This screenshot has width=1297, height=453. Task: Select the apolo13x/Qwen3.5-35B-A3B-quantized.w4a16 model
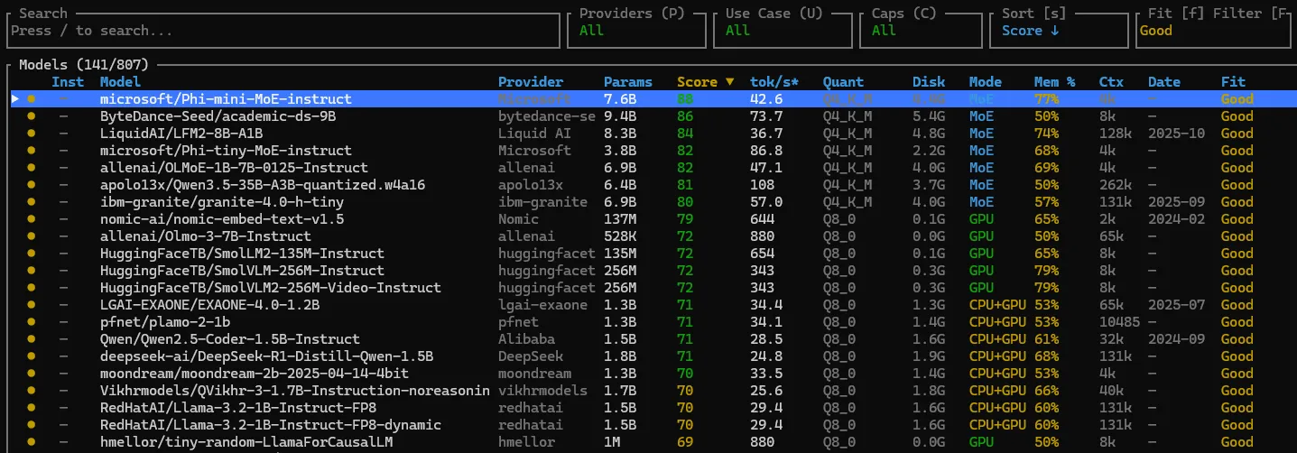[x=263, y=185]
